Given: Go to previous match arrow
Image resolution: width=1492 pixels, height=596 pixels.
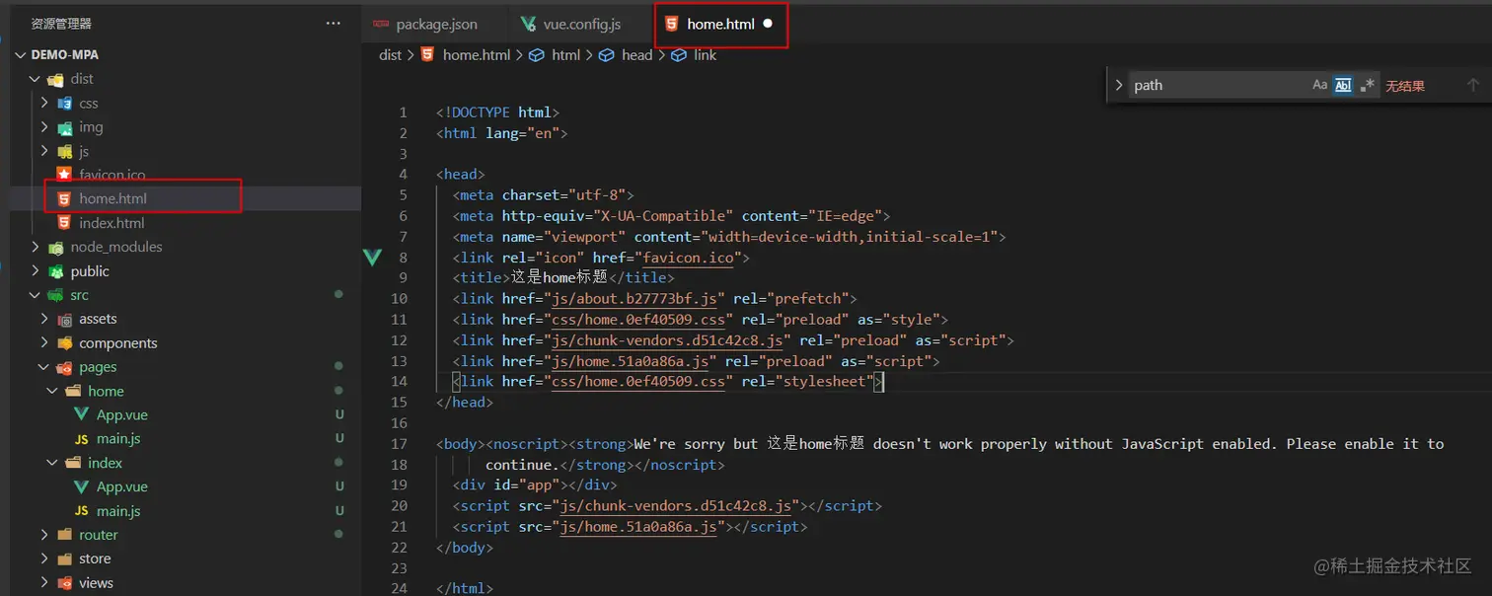Looking at the screenshot, I should coord(1472,85).
